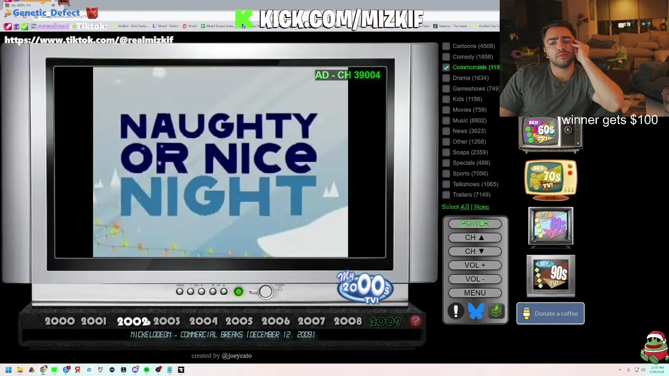Raise volume with VOL + button
The height and width of the screenshot is (376, 669).
[475, 265]
